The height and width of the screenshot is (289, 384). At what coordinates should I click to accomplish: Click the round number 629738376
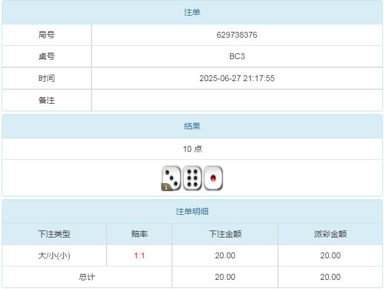click(237, 35)
